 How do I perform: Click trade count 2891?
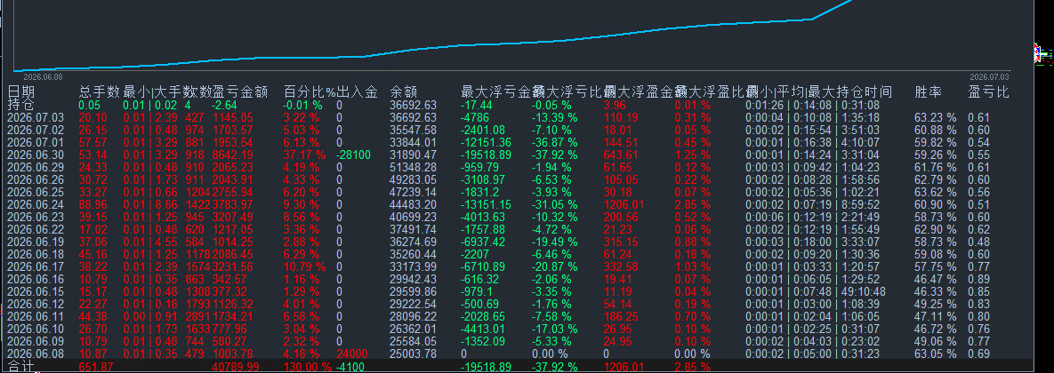click(x=197, y=317)
